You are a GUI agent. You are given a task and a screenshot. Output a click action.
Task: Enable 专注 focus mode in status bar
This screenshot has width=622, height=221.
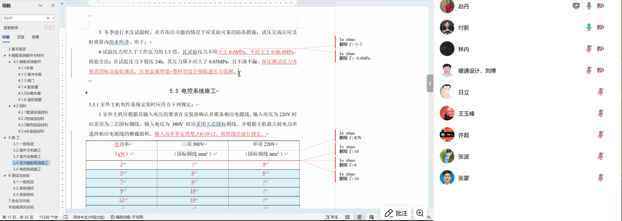332,217
